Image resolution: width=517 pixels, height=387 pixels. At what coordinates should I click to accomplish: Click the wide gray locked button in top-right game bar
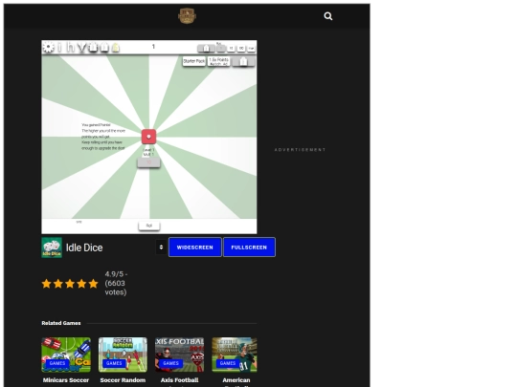206,49
